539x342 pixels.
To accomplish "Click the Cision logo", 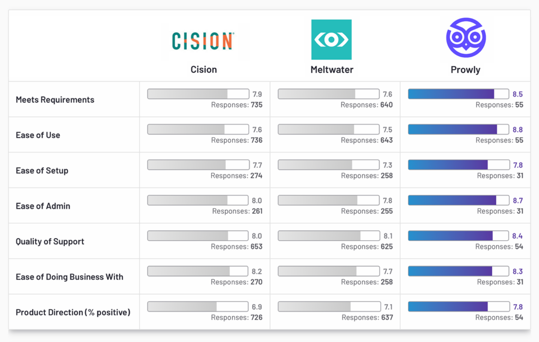I will pos(203,41).
